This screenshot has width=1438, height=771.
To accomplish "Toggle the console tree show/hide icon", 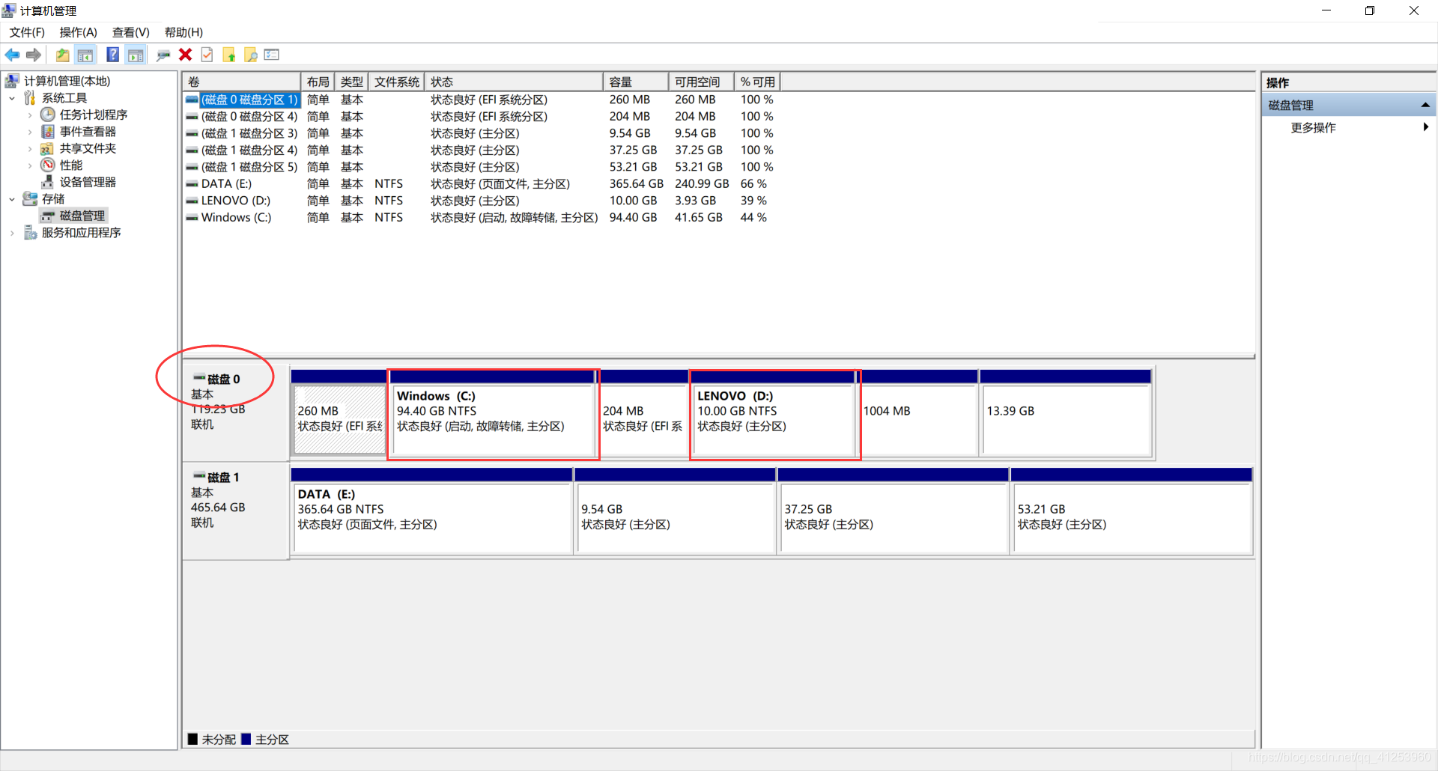I will [x=85, y=55].
